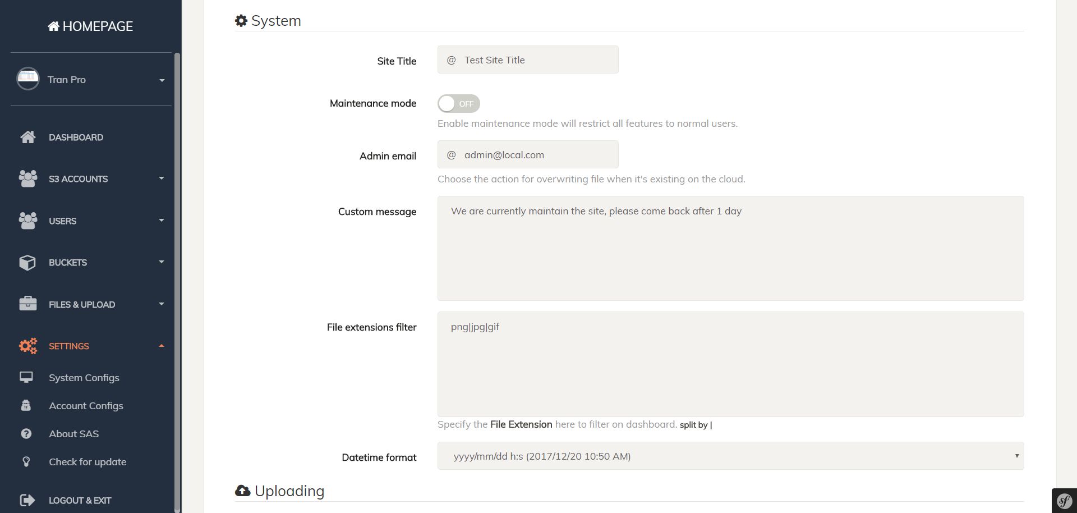Open Account Configs settings page
Image resolution: width=1077 pixels, height=513 pixels.
click(x=86, y=406)
